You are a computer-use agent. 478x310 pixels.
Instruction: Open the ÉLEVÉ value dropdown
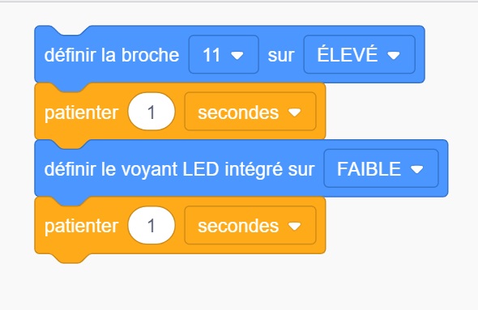pyautogui.click(x=360, y=54)
